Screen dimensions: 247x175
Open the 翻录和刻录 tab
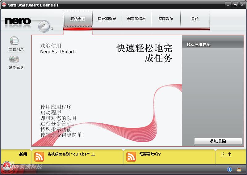[107, 19]
